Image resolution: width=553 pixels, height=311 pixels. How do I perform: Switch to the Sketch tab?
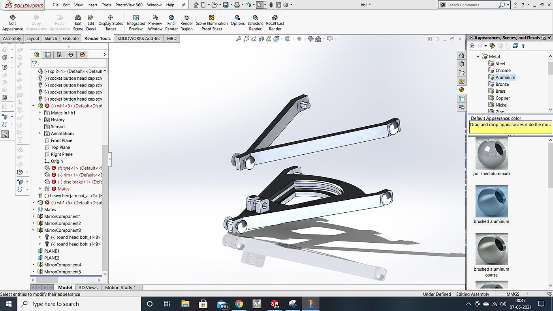[x=51, y=38]
